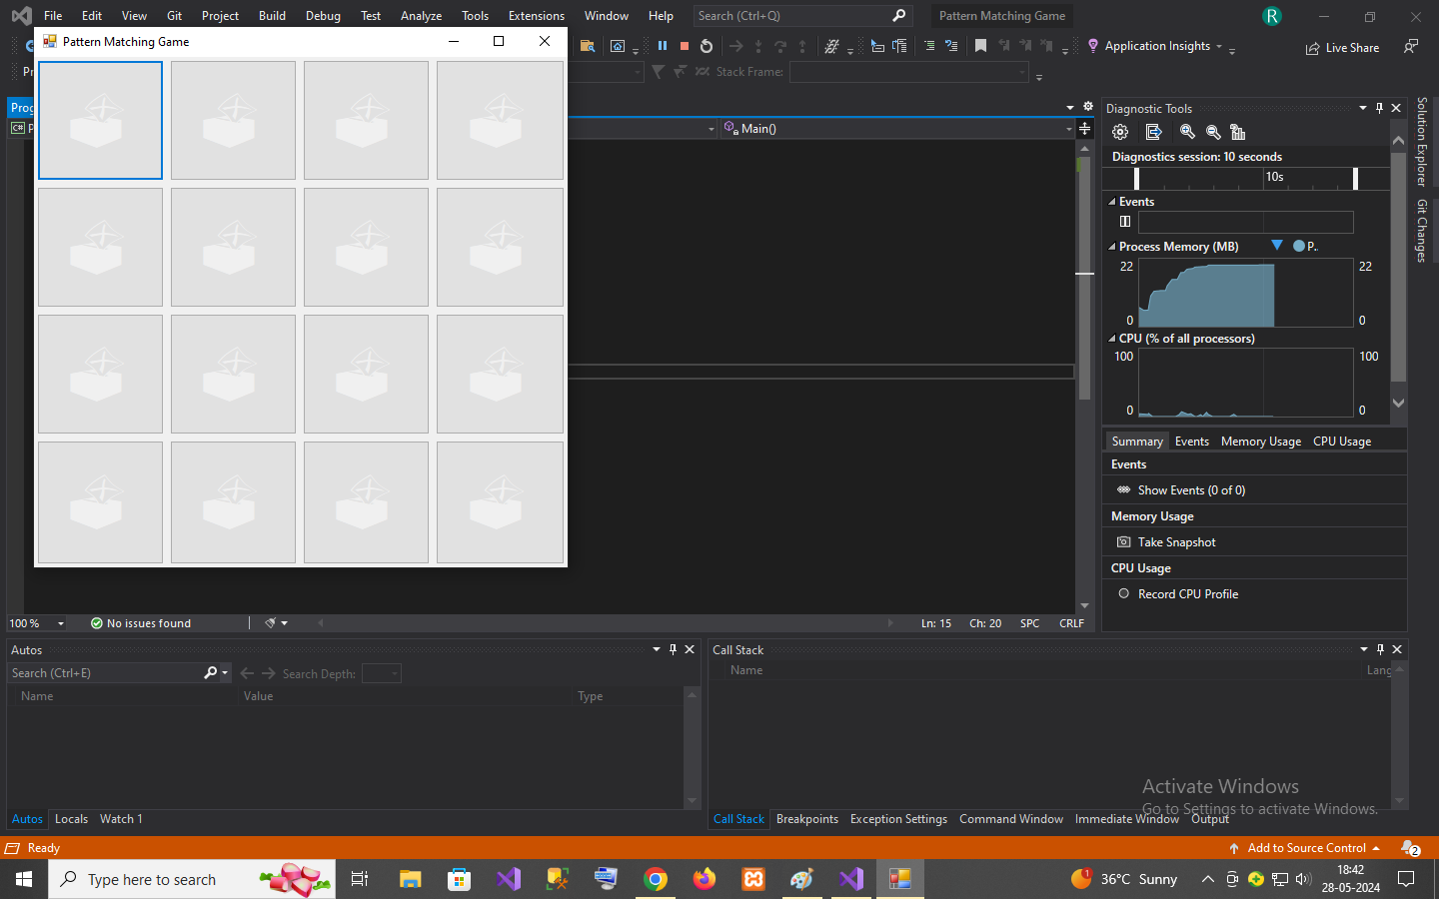The width and height of the screenshot is (1439, 899).
Task: Start a Live Share session
Action: 1342,48
